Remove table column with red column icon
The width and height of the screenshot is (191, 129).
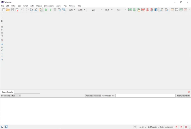pyautogui.click(x=148, y=10)
